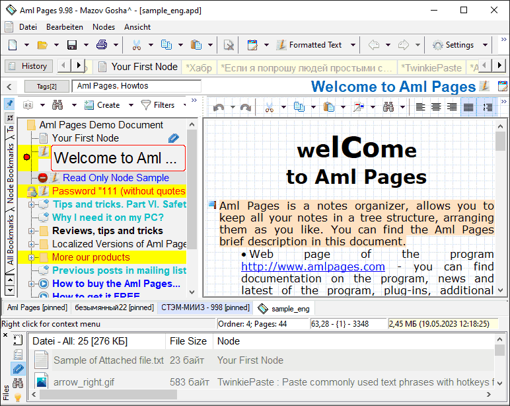Viewport: 510px width, 406px height.
Task: Toggle the pin icon at the top of the left sidebar
Action: pos(9,104)
